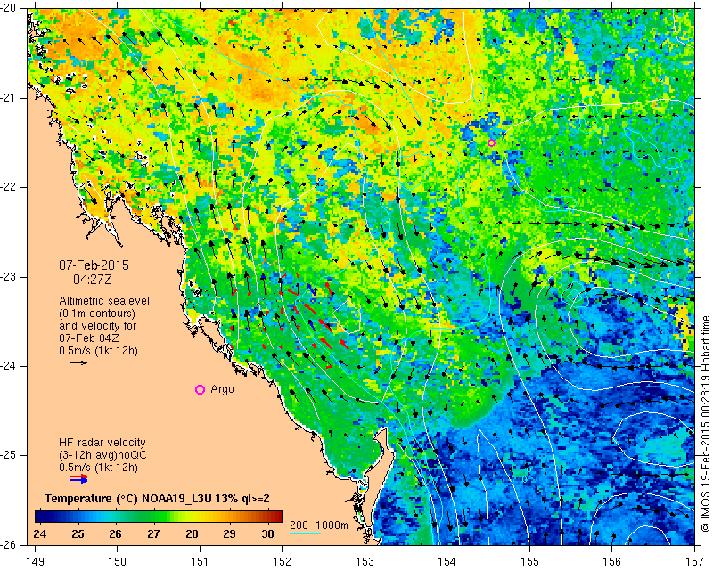The image size is (713, 570).
Task: Click longitude axis label '152'
Action: click(x=283, y=561)
